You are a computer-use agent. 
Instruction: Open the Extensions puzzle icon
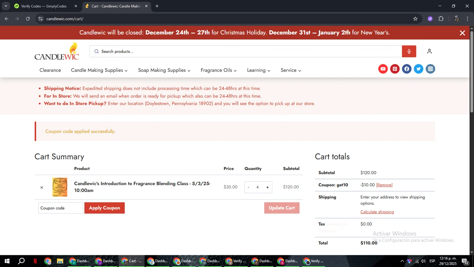click(x=441, y=19)
